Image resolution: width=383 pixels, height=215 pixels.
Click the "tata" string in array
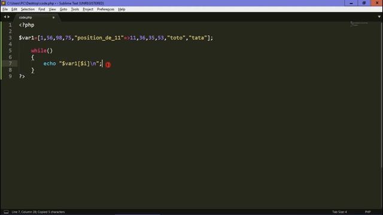point(198,38)
